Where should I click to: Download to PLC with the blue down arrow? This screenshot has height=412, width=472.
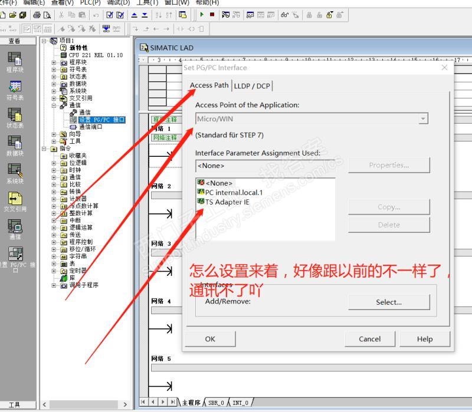tap(145, 15)
